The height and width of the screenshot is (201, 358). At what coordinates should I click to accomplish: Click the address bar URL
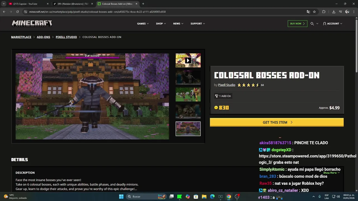[x=97, y=12]
